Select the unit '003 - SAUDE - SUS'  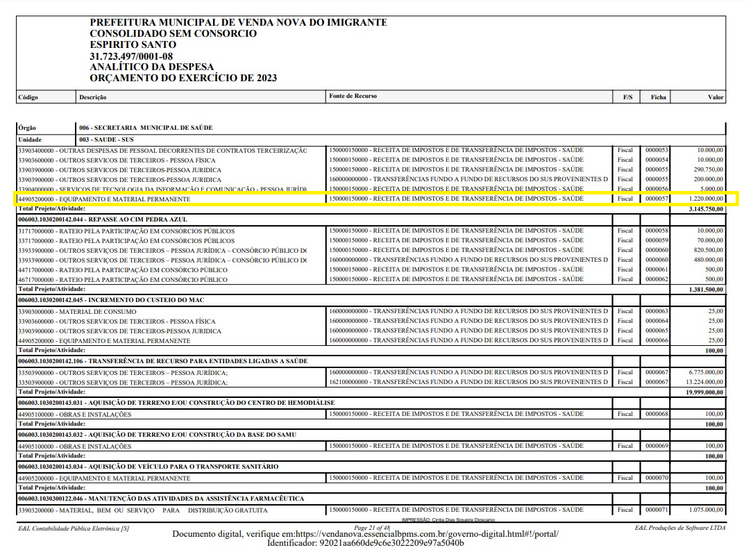(x=106, y=140)
